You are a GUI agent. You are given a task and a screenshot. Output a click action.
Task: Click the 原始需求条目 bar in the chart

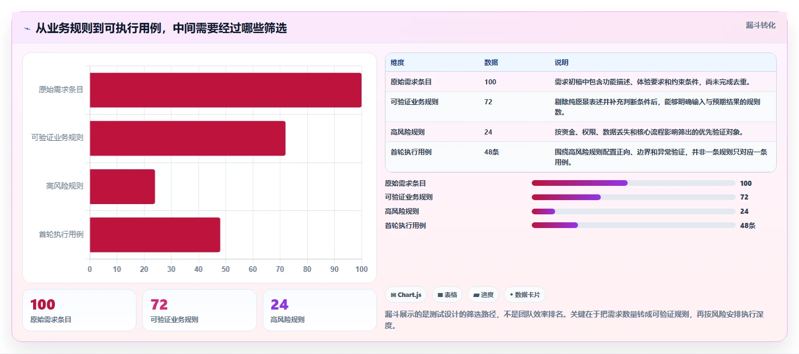(226, 90)
